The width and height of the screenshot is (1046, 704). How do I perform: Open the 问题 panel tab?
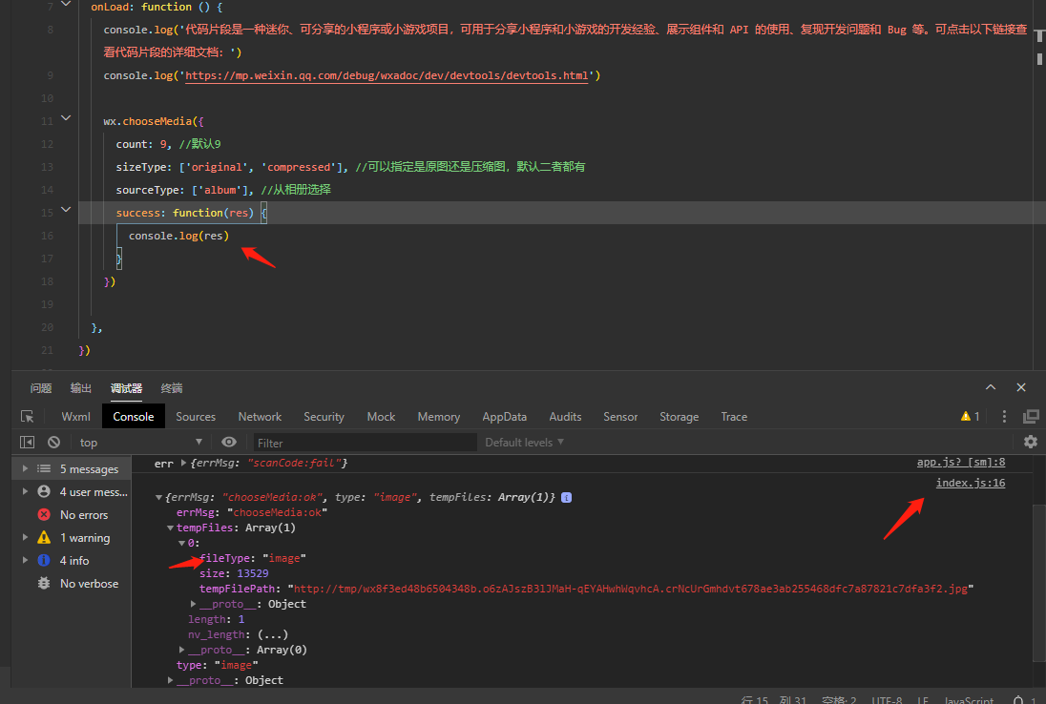tap(41, 388)
